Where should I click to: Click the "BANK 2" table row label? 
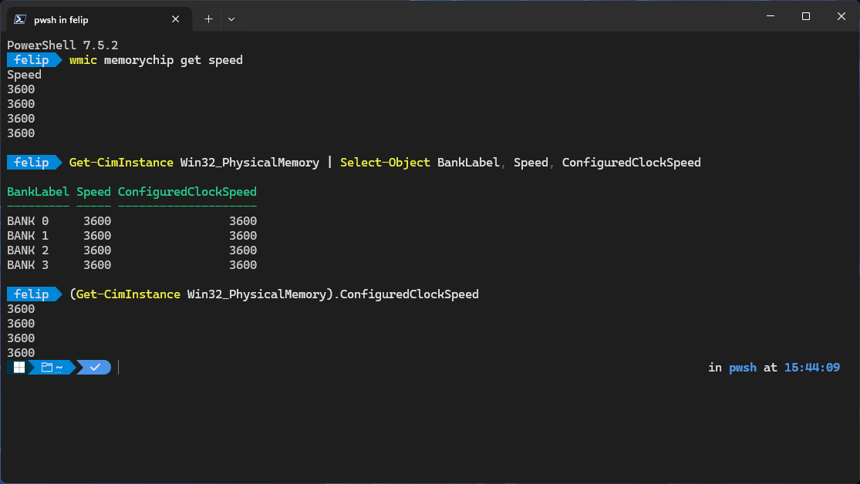tap(28, 250)
